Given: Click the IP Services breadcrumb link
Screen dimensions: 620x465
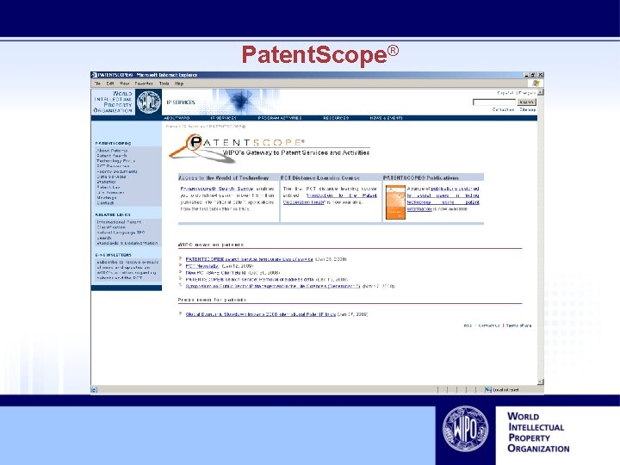Looking at the screenshot, I should coord(193,126).
